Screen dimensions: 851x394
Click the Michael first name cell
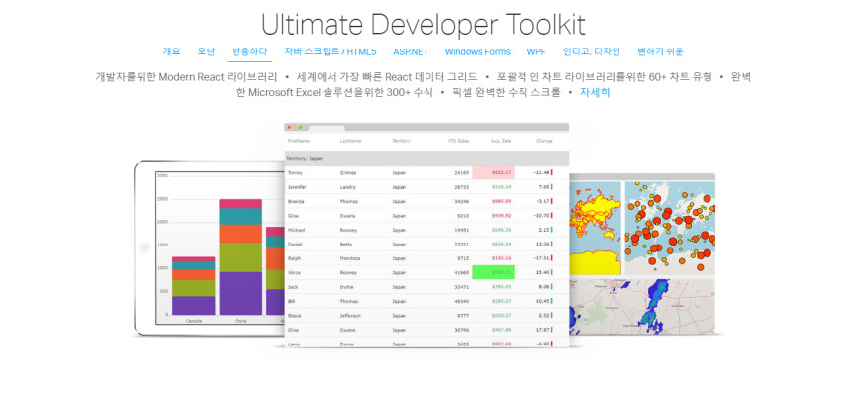click(297, 230)
